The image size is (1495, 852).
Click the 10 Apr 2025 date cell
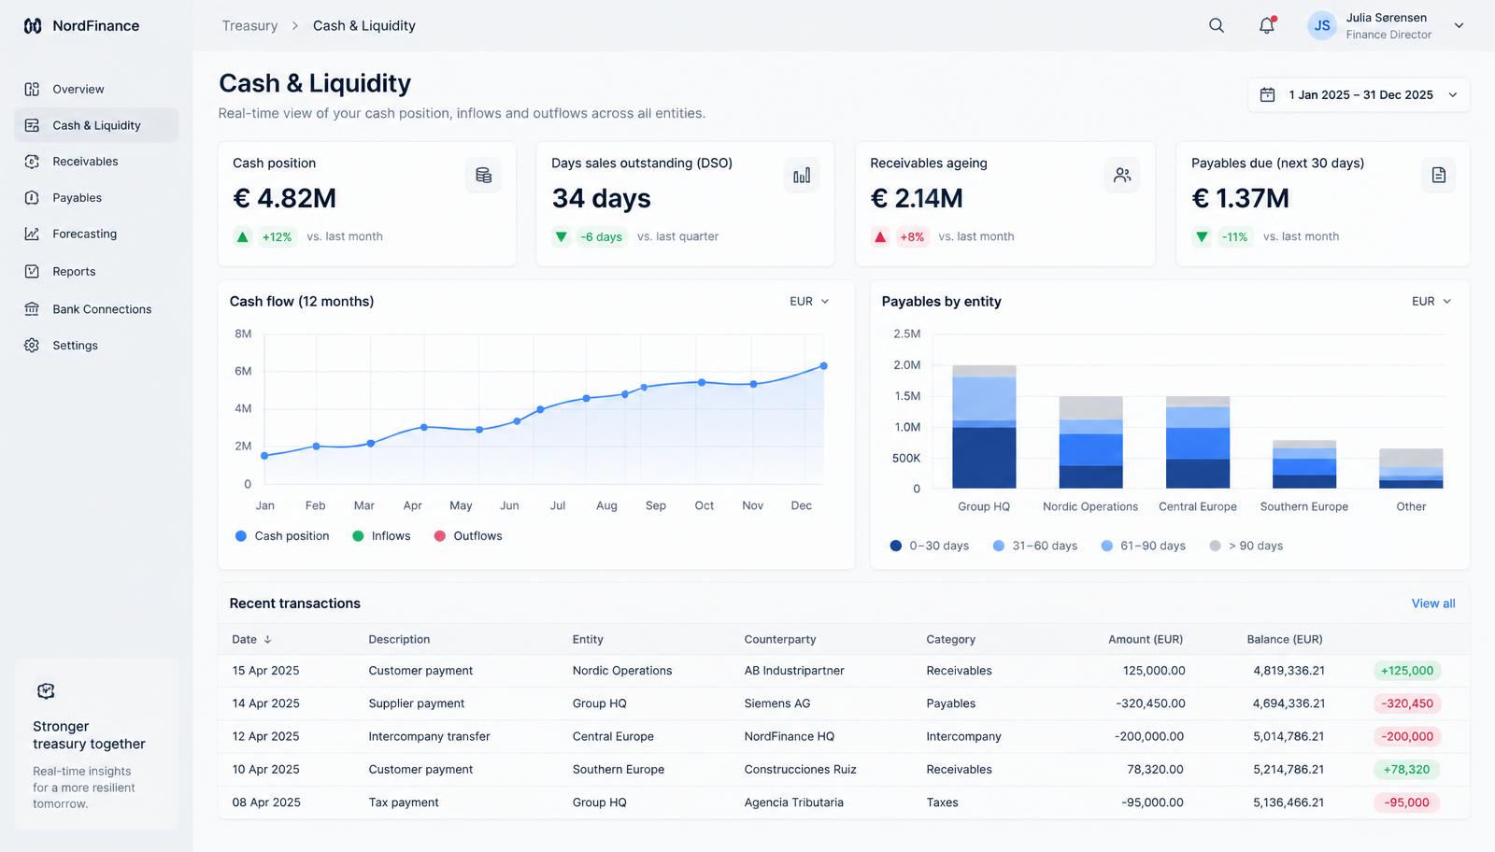coord(266,770)
